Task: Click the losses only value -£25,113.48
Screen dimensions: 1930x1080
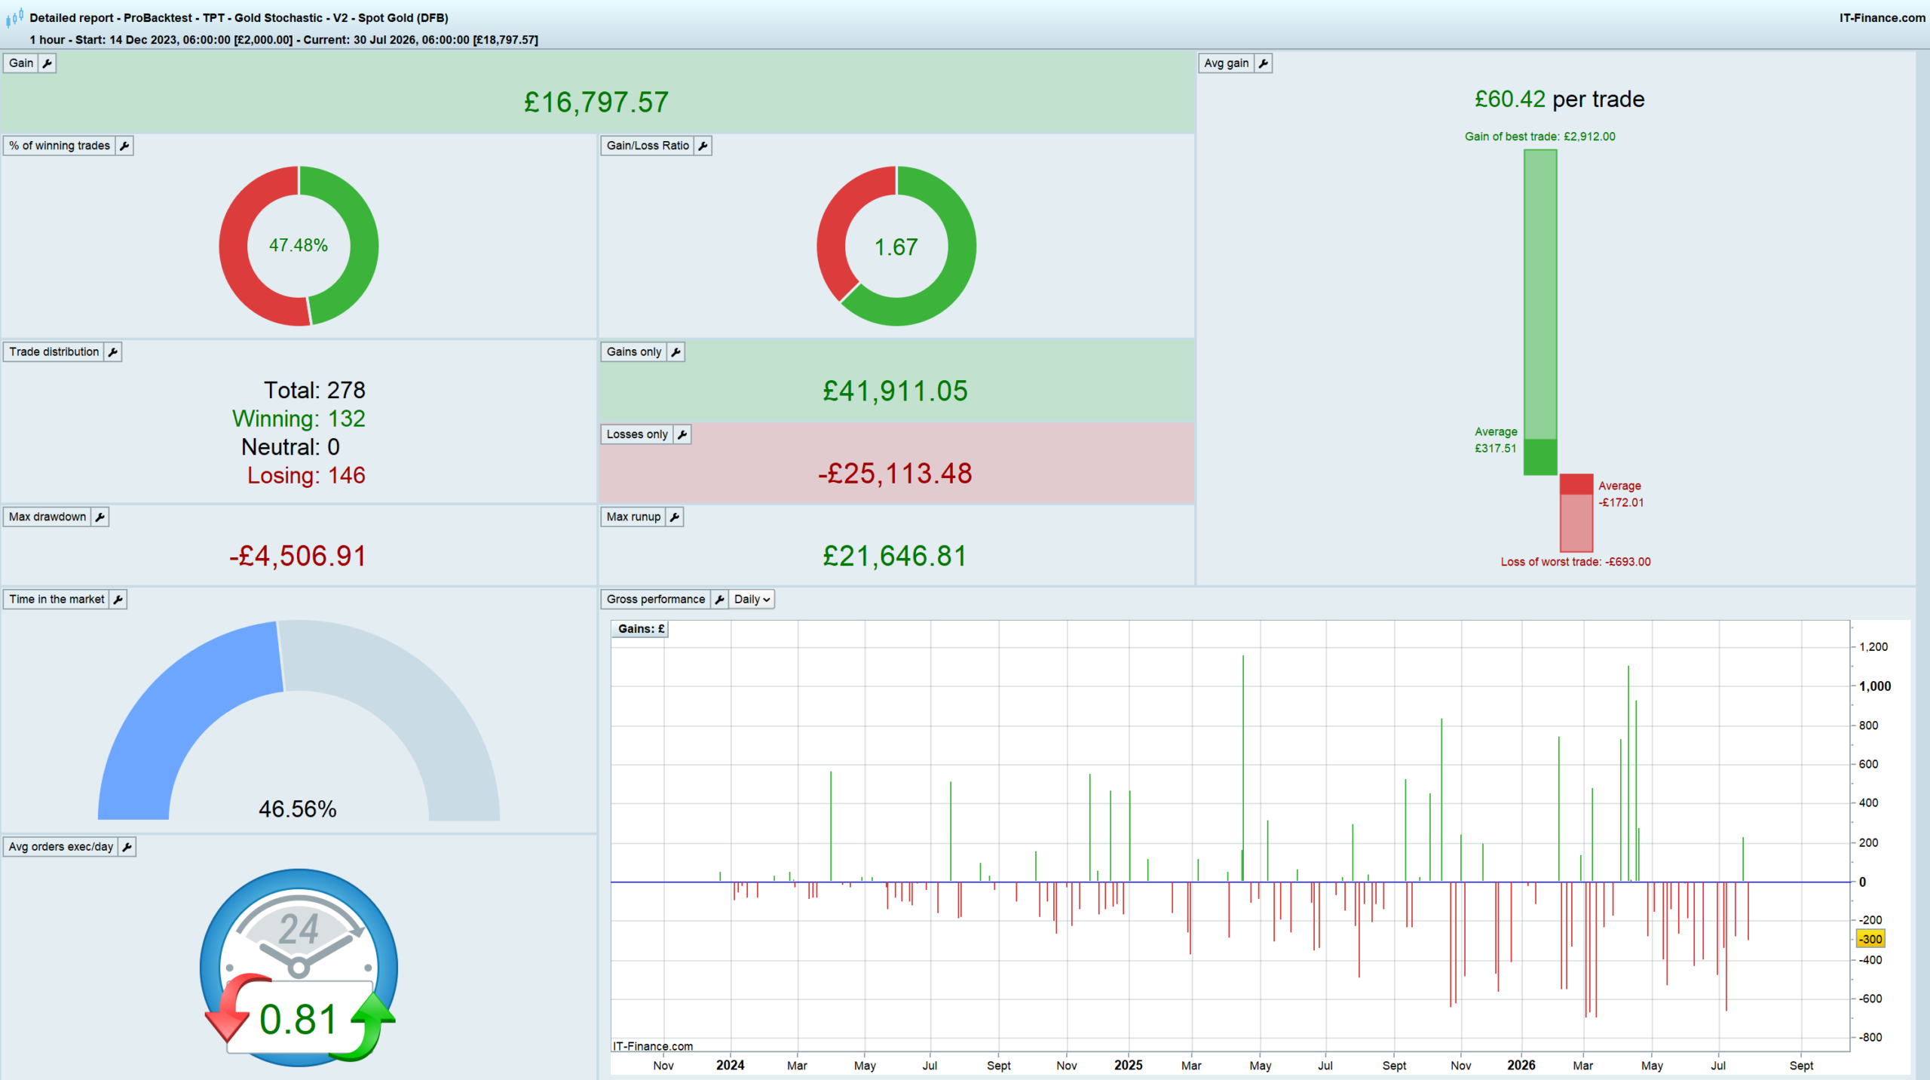Action: tap(895, 474)
